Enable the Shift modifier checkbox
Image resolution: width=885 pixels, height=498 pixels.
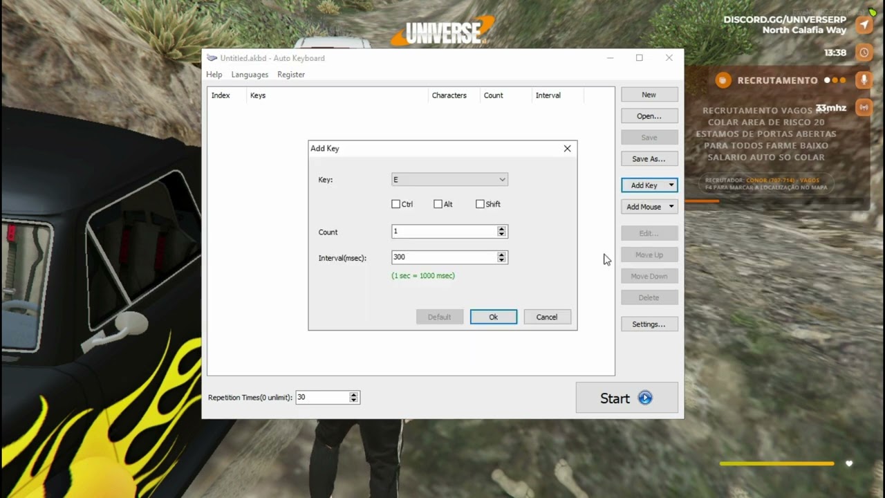click(480, 204)
